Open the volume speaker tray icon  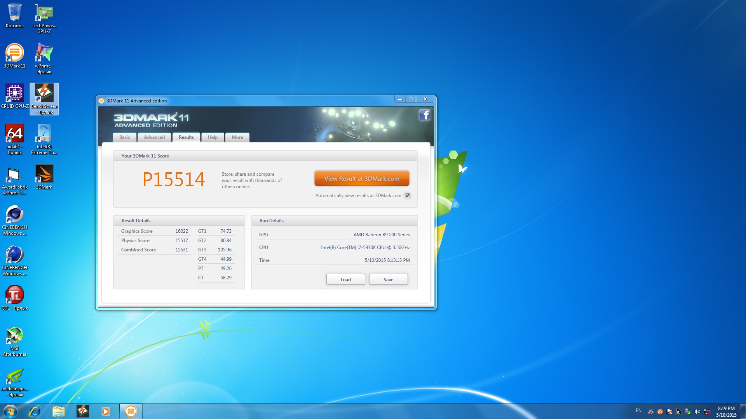(697, 412)
